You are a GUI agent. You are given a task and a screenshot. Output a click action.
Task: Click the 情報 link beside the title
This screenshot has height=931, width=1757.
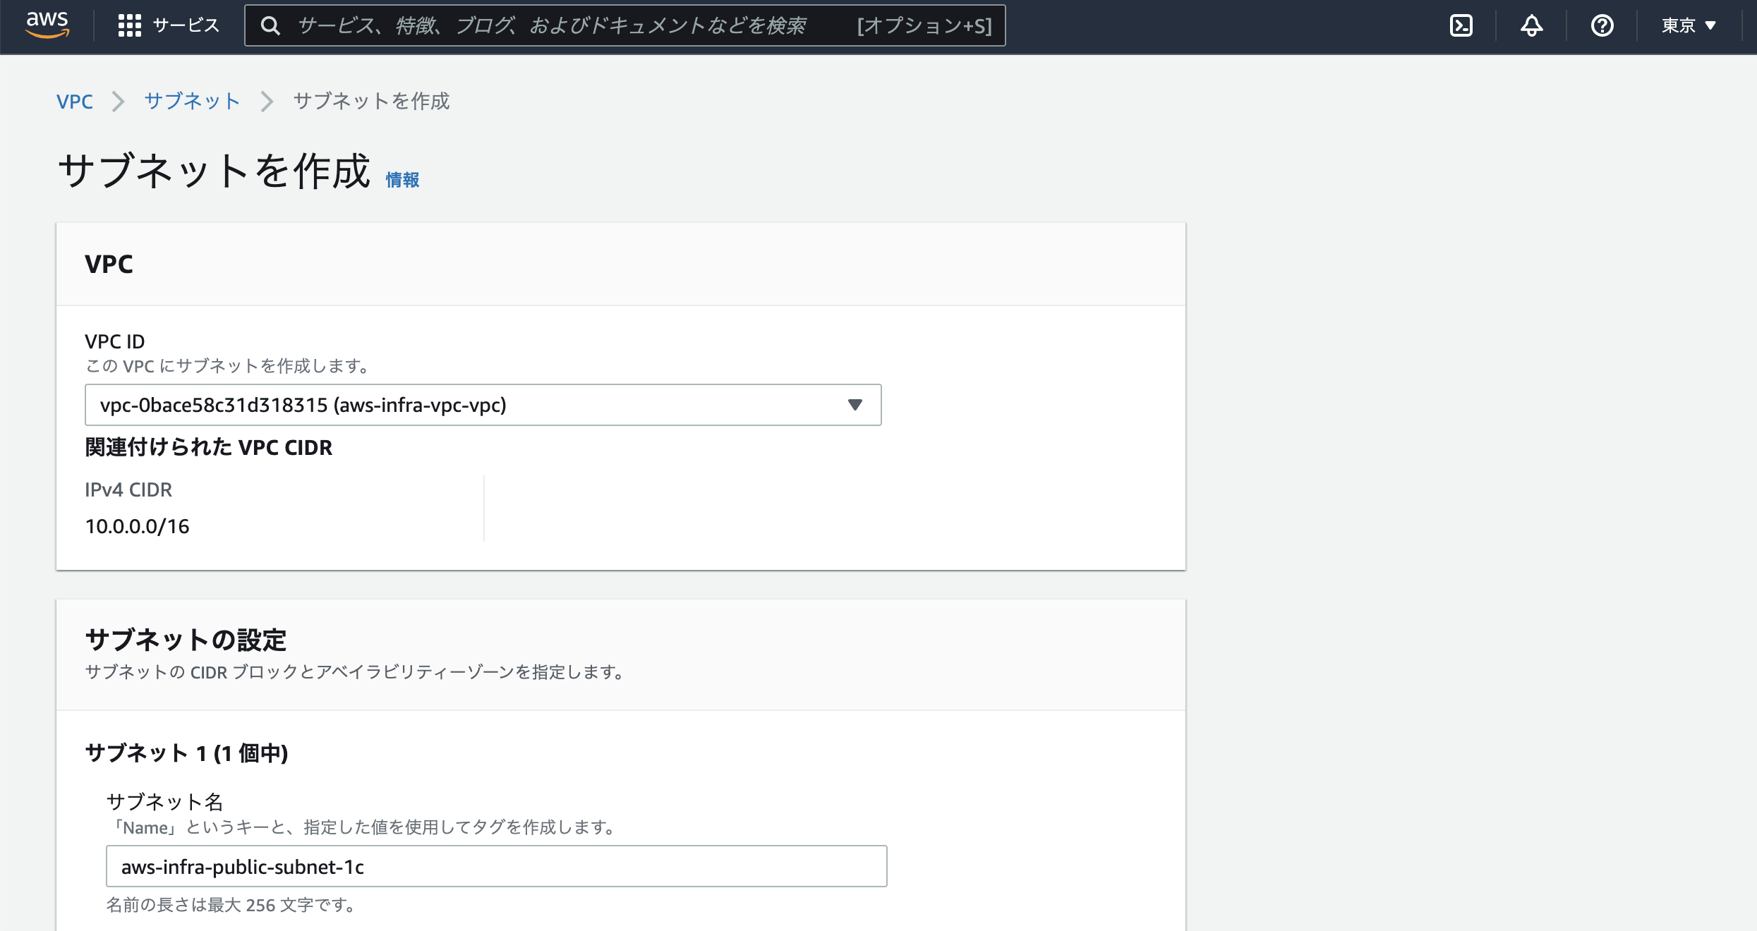click(x=402, y=180)
